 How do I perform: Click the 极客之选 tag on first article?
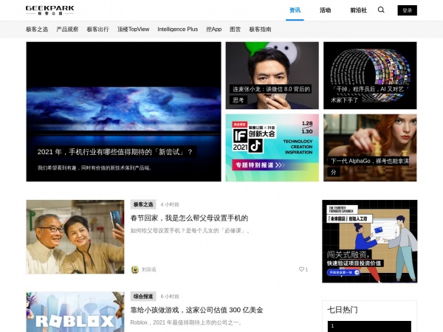pyautogui.click(x=143, y=204)
